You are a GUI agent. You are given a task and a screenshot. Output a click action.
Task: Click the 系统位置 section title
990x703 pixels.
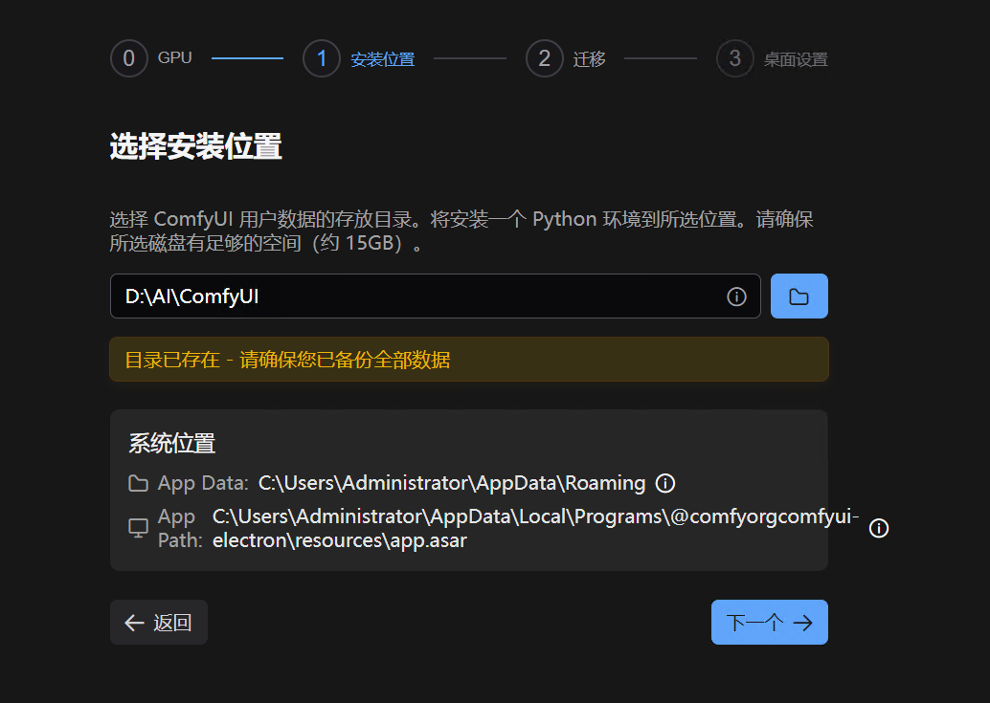click(x=171, y=443)
